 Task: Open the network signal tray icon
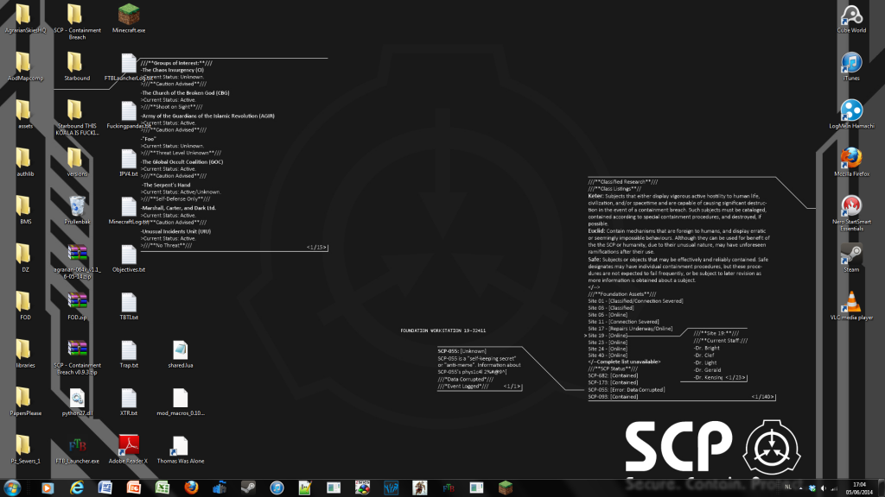[x=834, y=488]
